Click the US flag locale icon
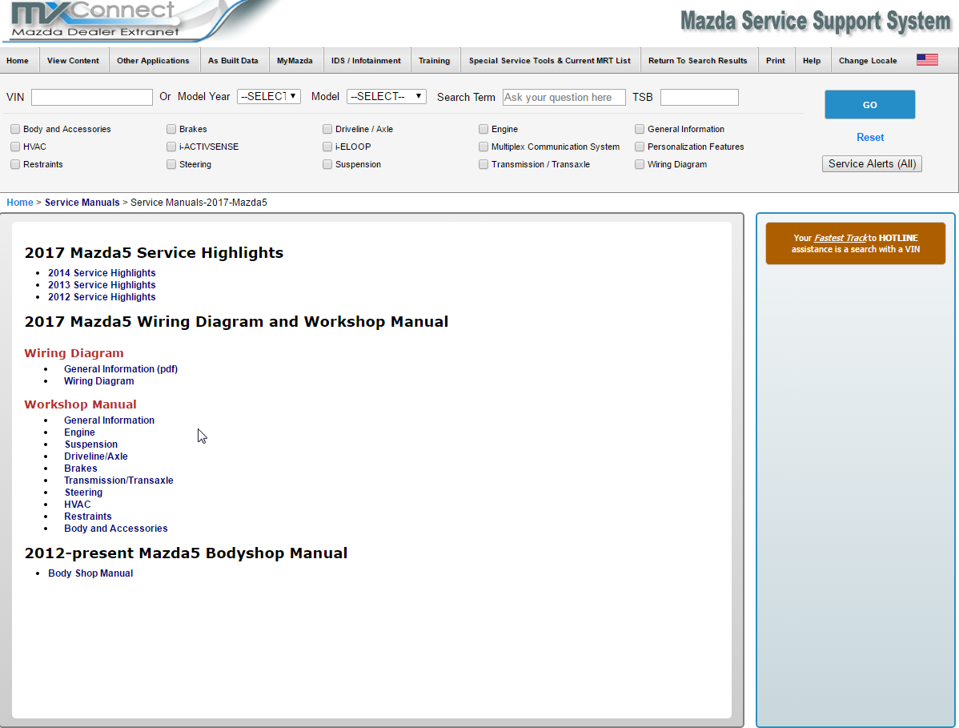This screenshot has width=959, height=728. point(927,60)
